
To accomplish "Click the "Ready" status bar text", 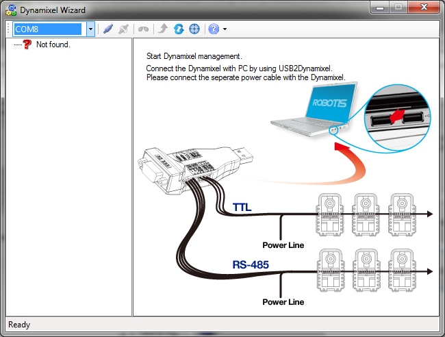I will [x=19, y=325].
